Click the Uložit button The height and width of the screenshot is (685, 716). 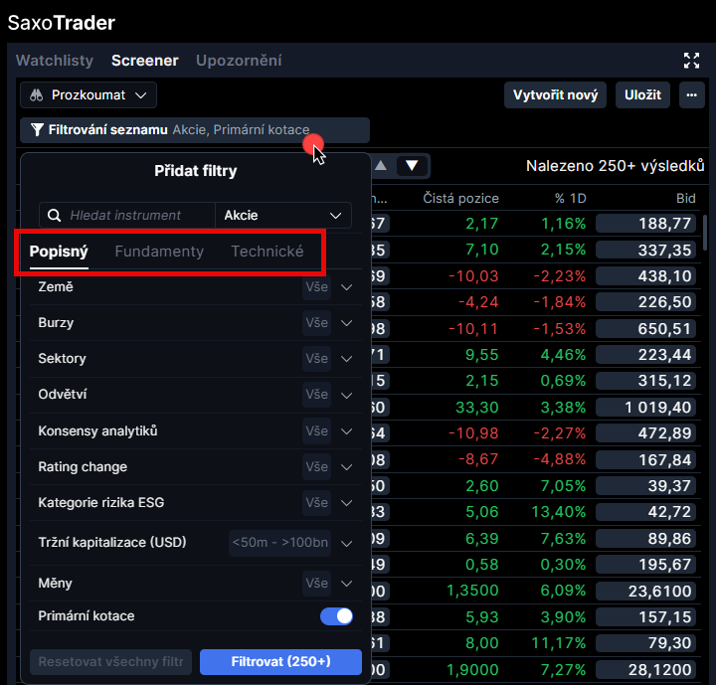tap(642, 95)
